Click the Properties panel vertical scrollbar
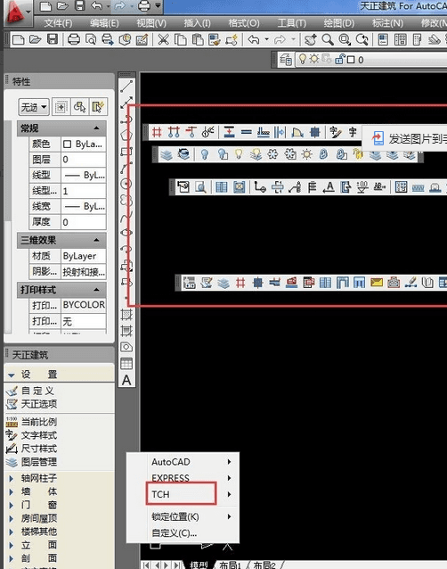This screenshot has height=569, width=447. tap(7, 227)
